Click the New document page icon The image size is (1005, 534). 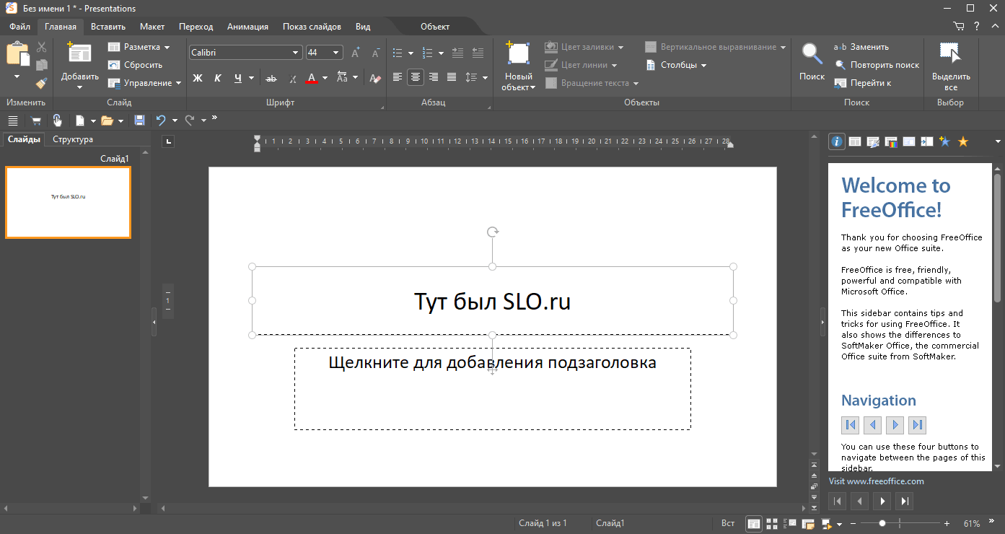[x=80, y=120]
